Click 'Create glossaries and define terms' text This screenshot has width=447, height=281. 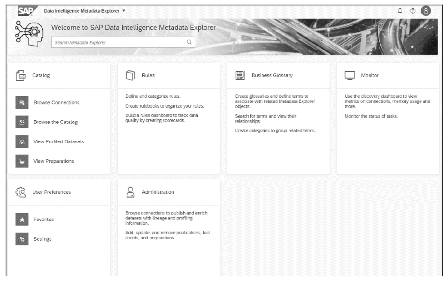275,101
